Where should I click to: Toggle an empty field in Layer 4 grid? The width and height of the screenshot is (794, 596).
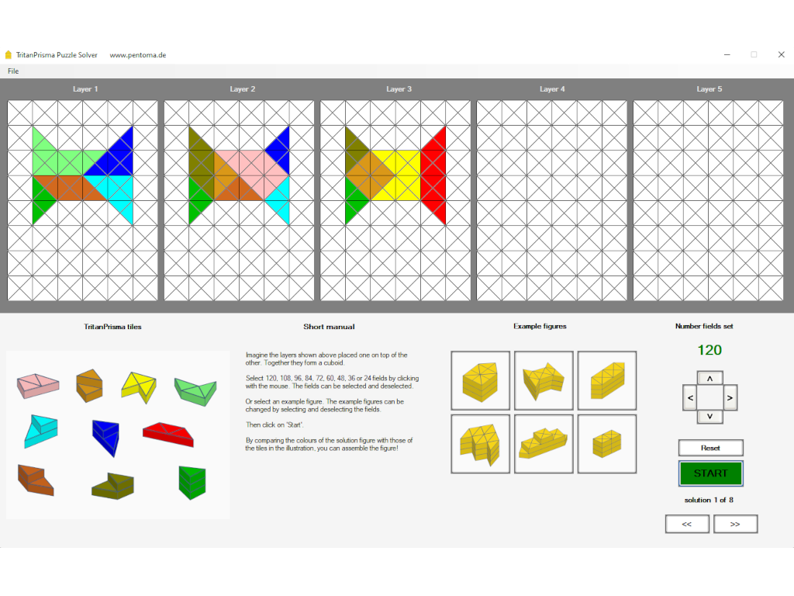552,200
